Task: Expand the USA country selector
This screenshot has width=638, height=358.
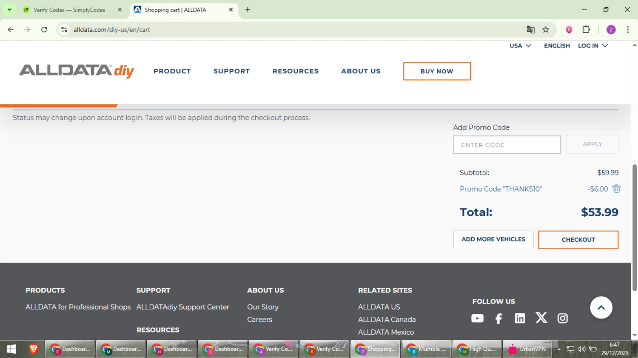Action: click(x=521, y=45)
